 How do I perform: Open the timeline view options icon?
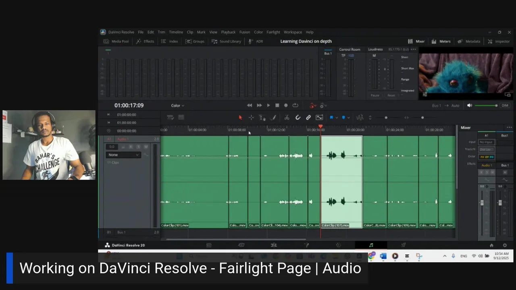coord(171,117)
